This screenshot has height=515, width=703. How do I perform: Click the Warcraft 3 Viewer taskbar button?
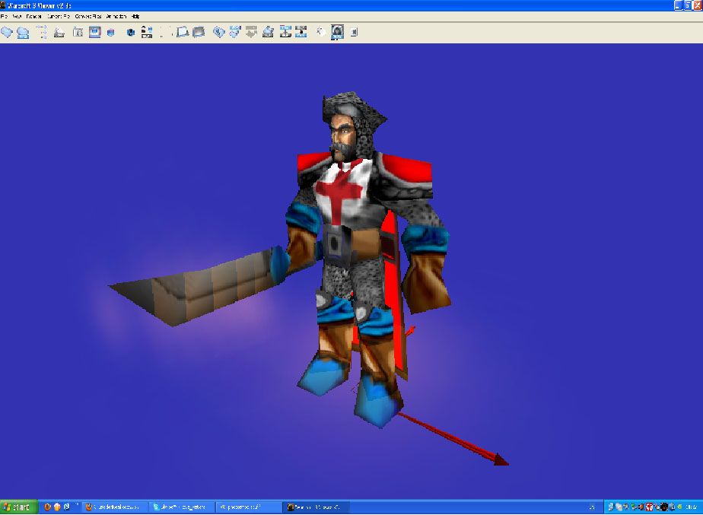(317, 507)
